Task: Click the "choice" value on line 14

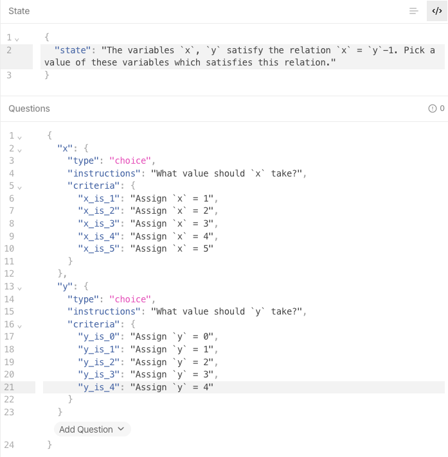Action: (130, 299)
